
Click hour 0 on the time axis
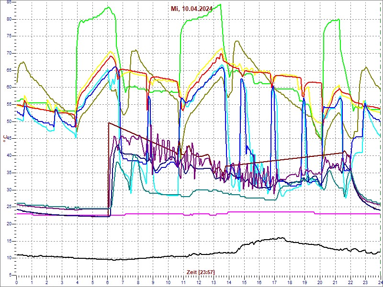[x=17, y=282]
